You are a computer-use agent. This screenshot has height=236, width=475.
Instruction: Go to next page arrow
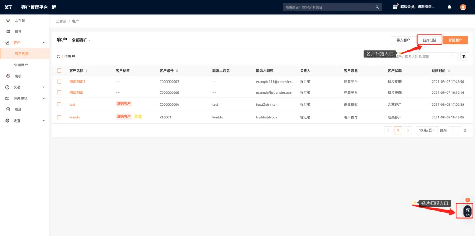tap(408, 130)
